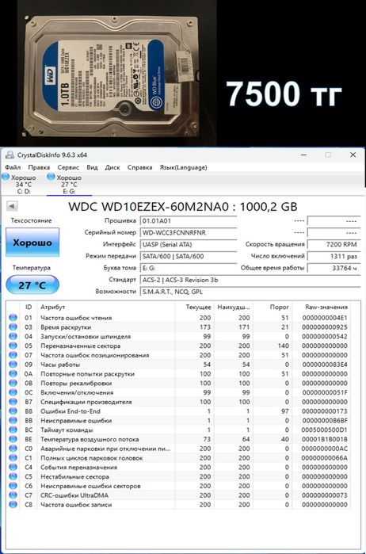
Task: Select raw value 0005000500D1
Action: pyautogui.click(x=325, y=430)
